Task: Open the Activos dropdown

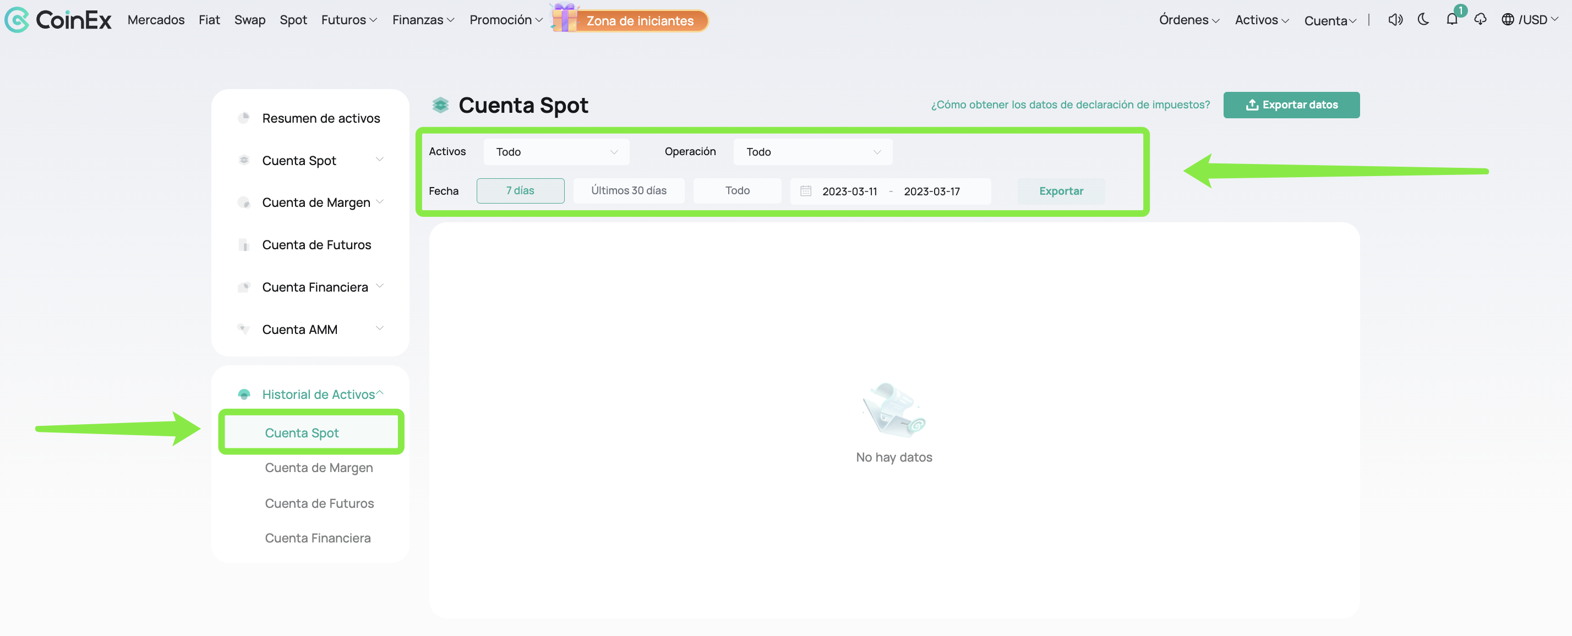Action: [556, 152]
